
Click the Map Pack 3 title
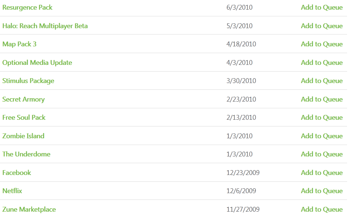[x=19, y=44]
